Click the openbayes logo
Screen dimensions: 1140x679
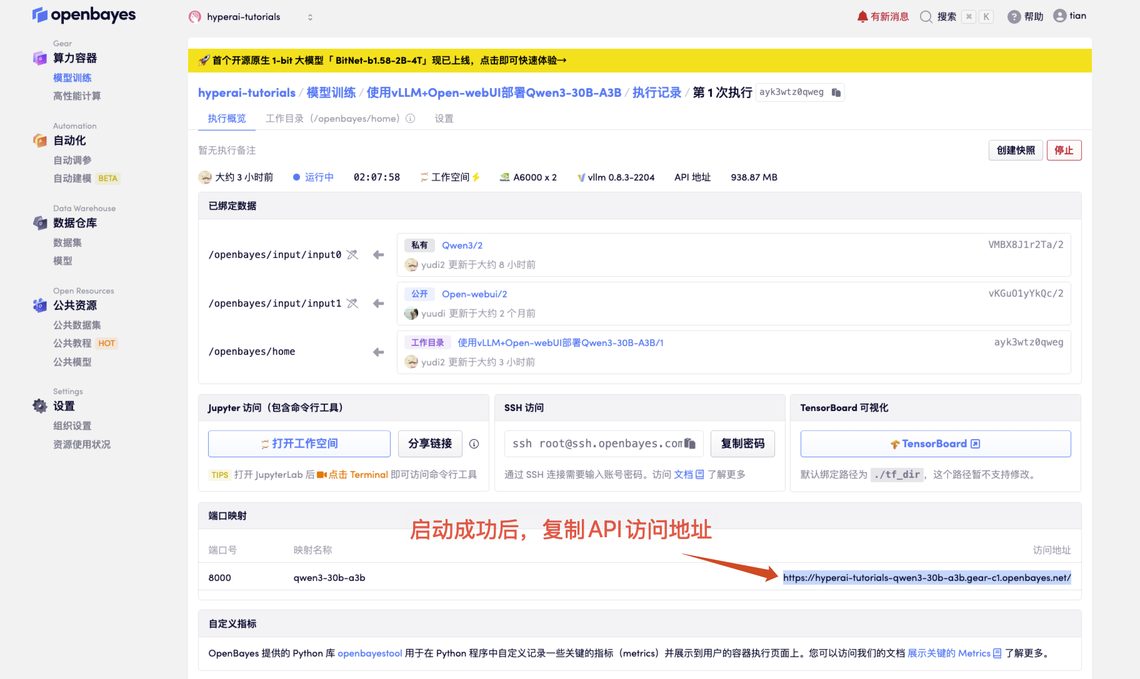pos(84,15)
